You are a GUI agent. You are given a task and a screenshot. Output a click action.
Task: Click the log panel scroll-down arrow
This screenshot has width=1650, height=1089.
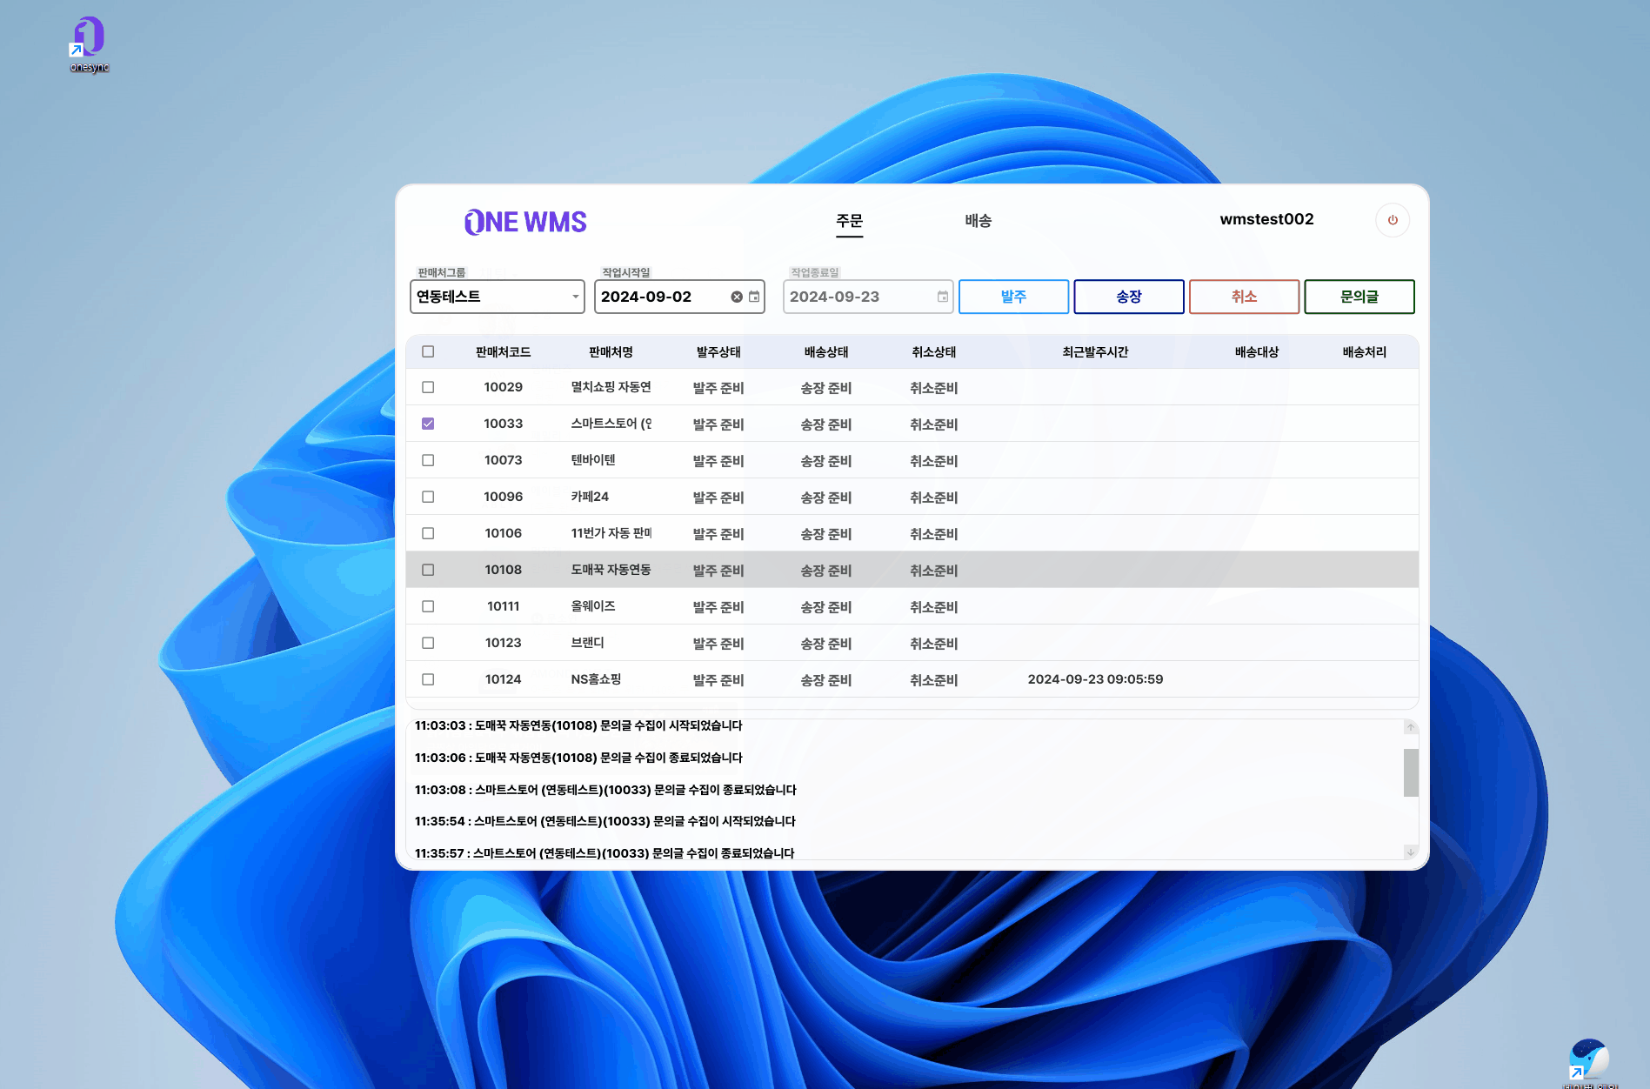1411,852
